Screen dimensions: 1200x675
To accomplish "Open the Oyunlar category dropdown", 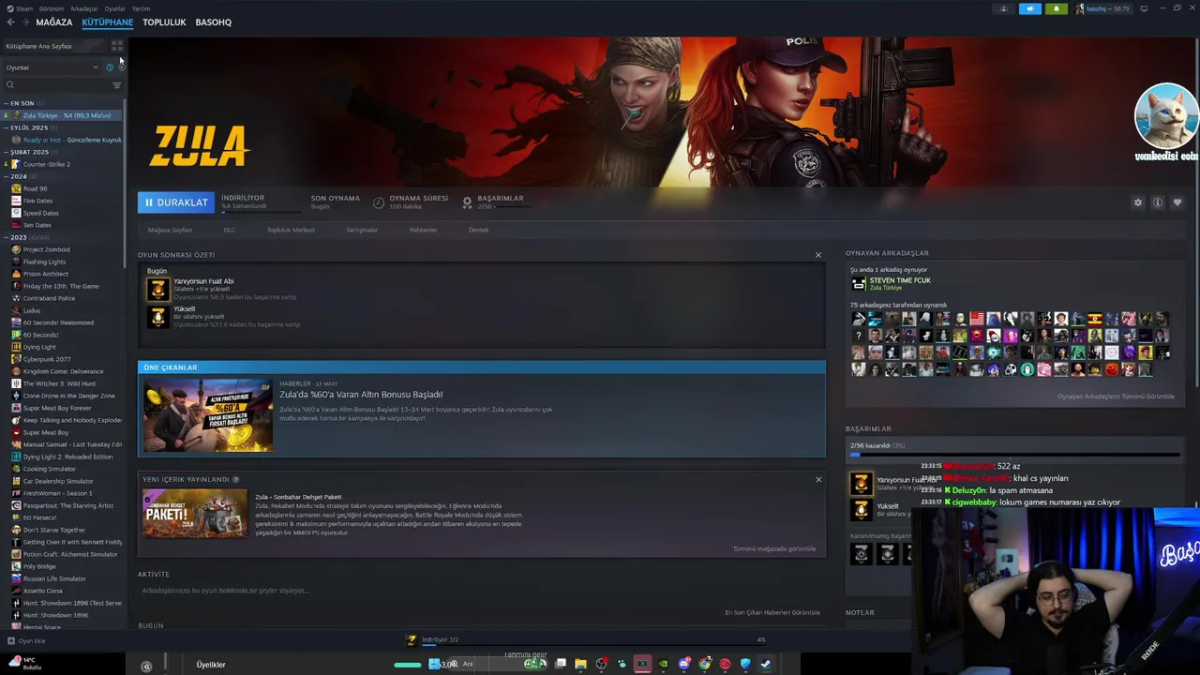I will coord(52,67).
